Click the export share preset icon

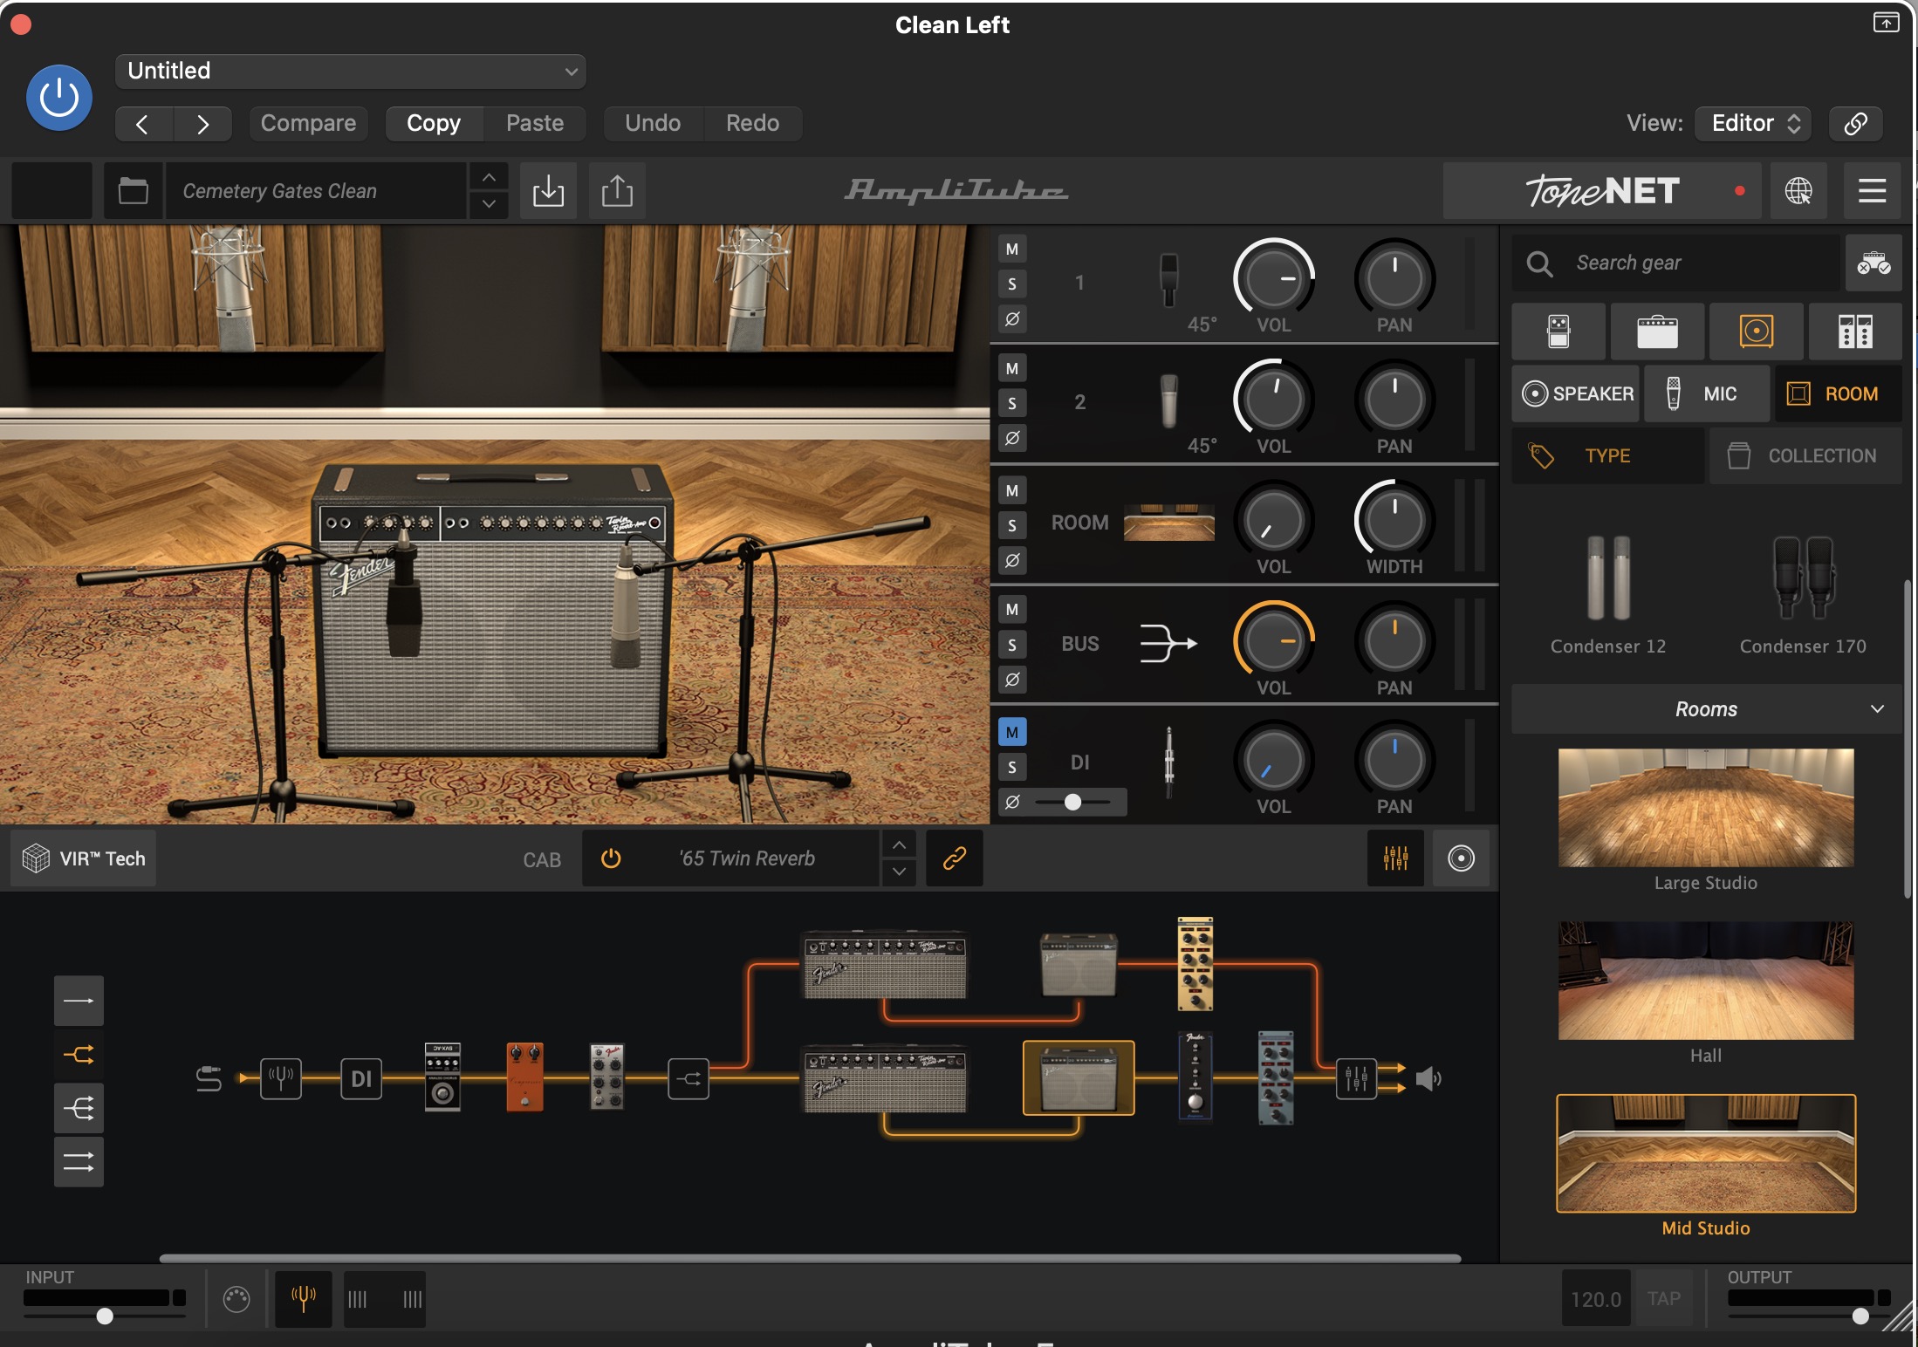[617, 190]
